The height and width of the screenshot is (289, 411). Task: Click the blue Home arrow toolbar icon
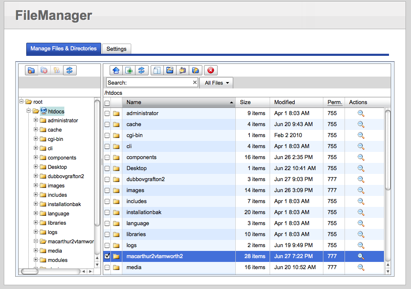116,70
